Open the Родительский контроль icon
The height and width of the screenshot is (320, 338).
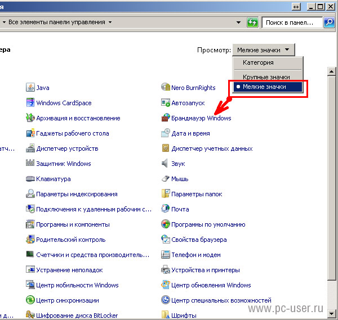point(30,240)
